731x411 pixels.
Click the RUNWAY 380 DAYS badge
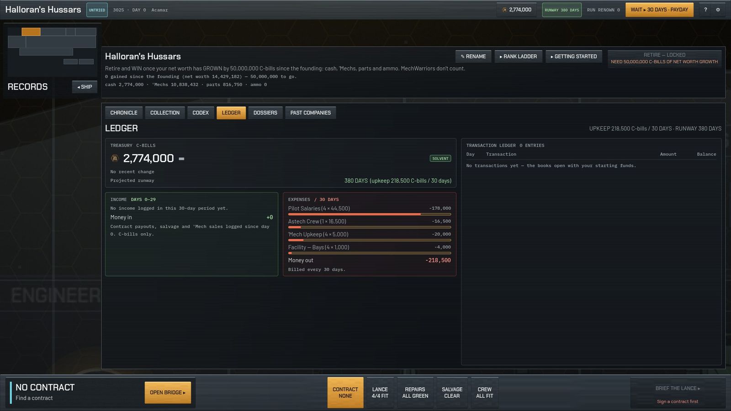pyautogui.click(x=562, y=10)
